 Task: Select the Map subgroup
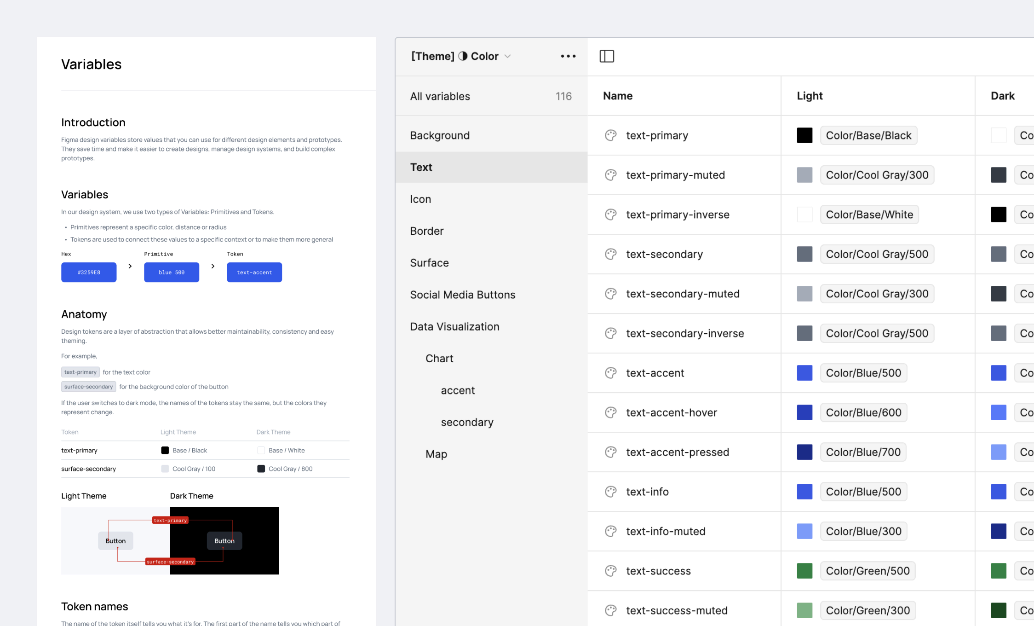(491, 454)
